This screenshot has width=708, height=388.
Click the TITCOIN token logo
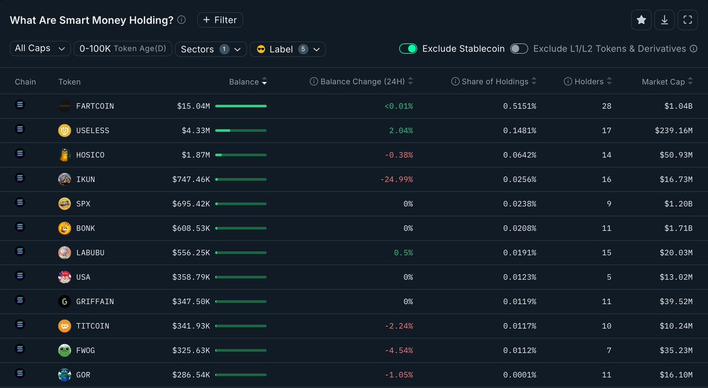tap(64, 326)
